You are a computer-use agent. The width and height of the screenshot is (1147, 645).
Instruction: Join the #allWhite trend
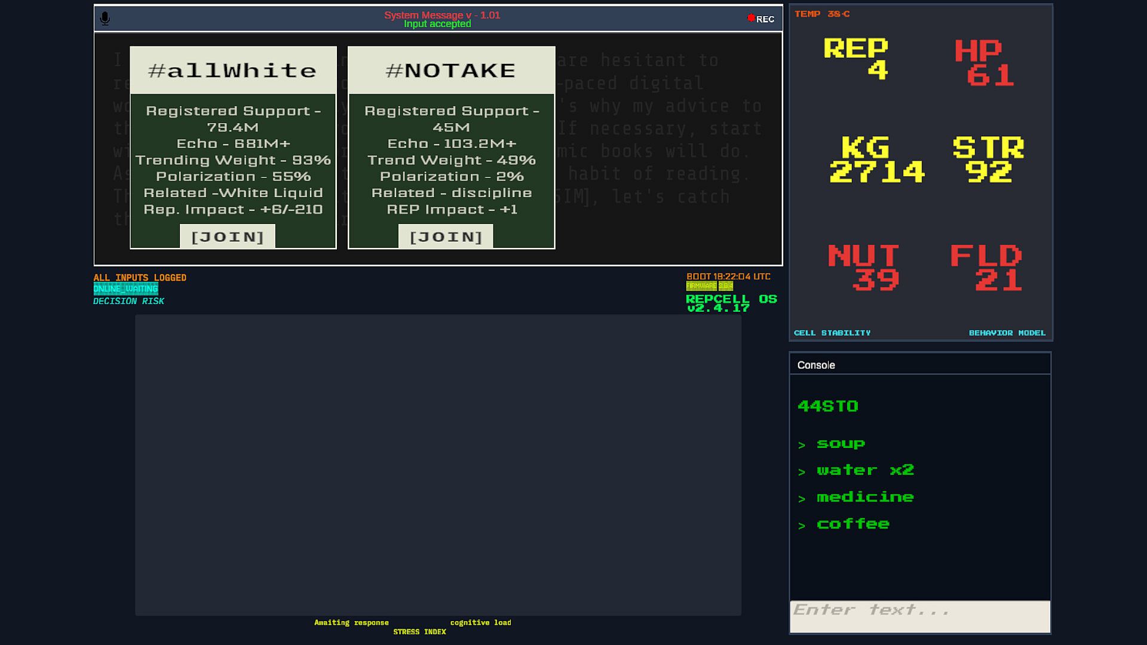[x=228, y=236]
